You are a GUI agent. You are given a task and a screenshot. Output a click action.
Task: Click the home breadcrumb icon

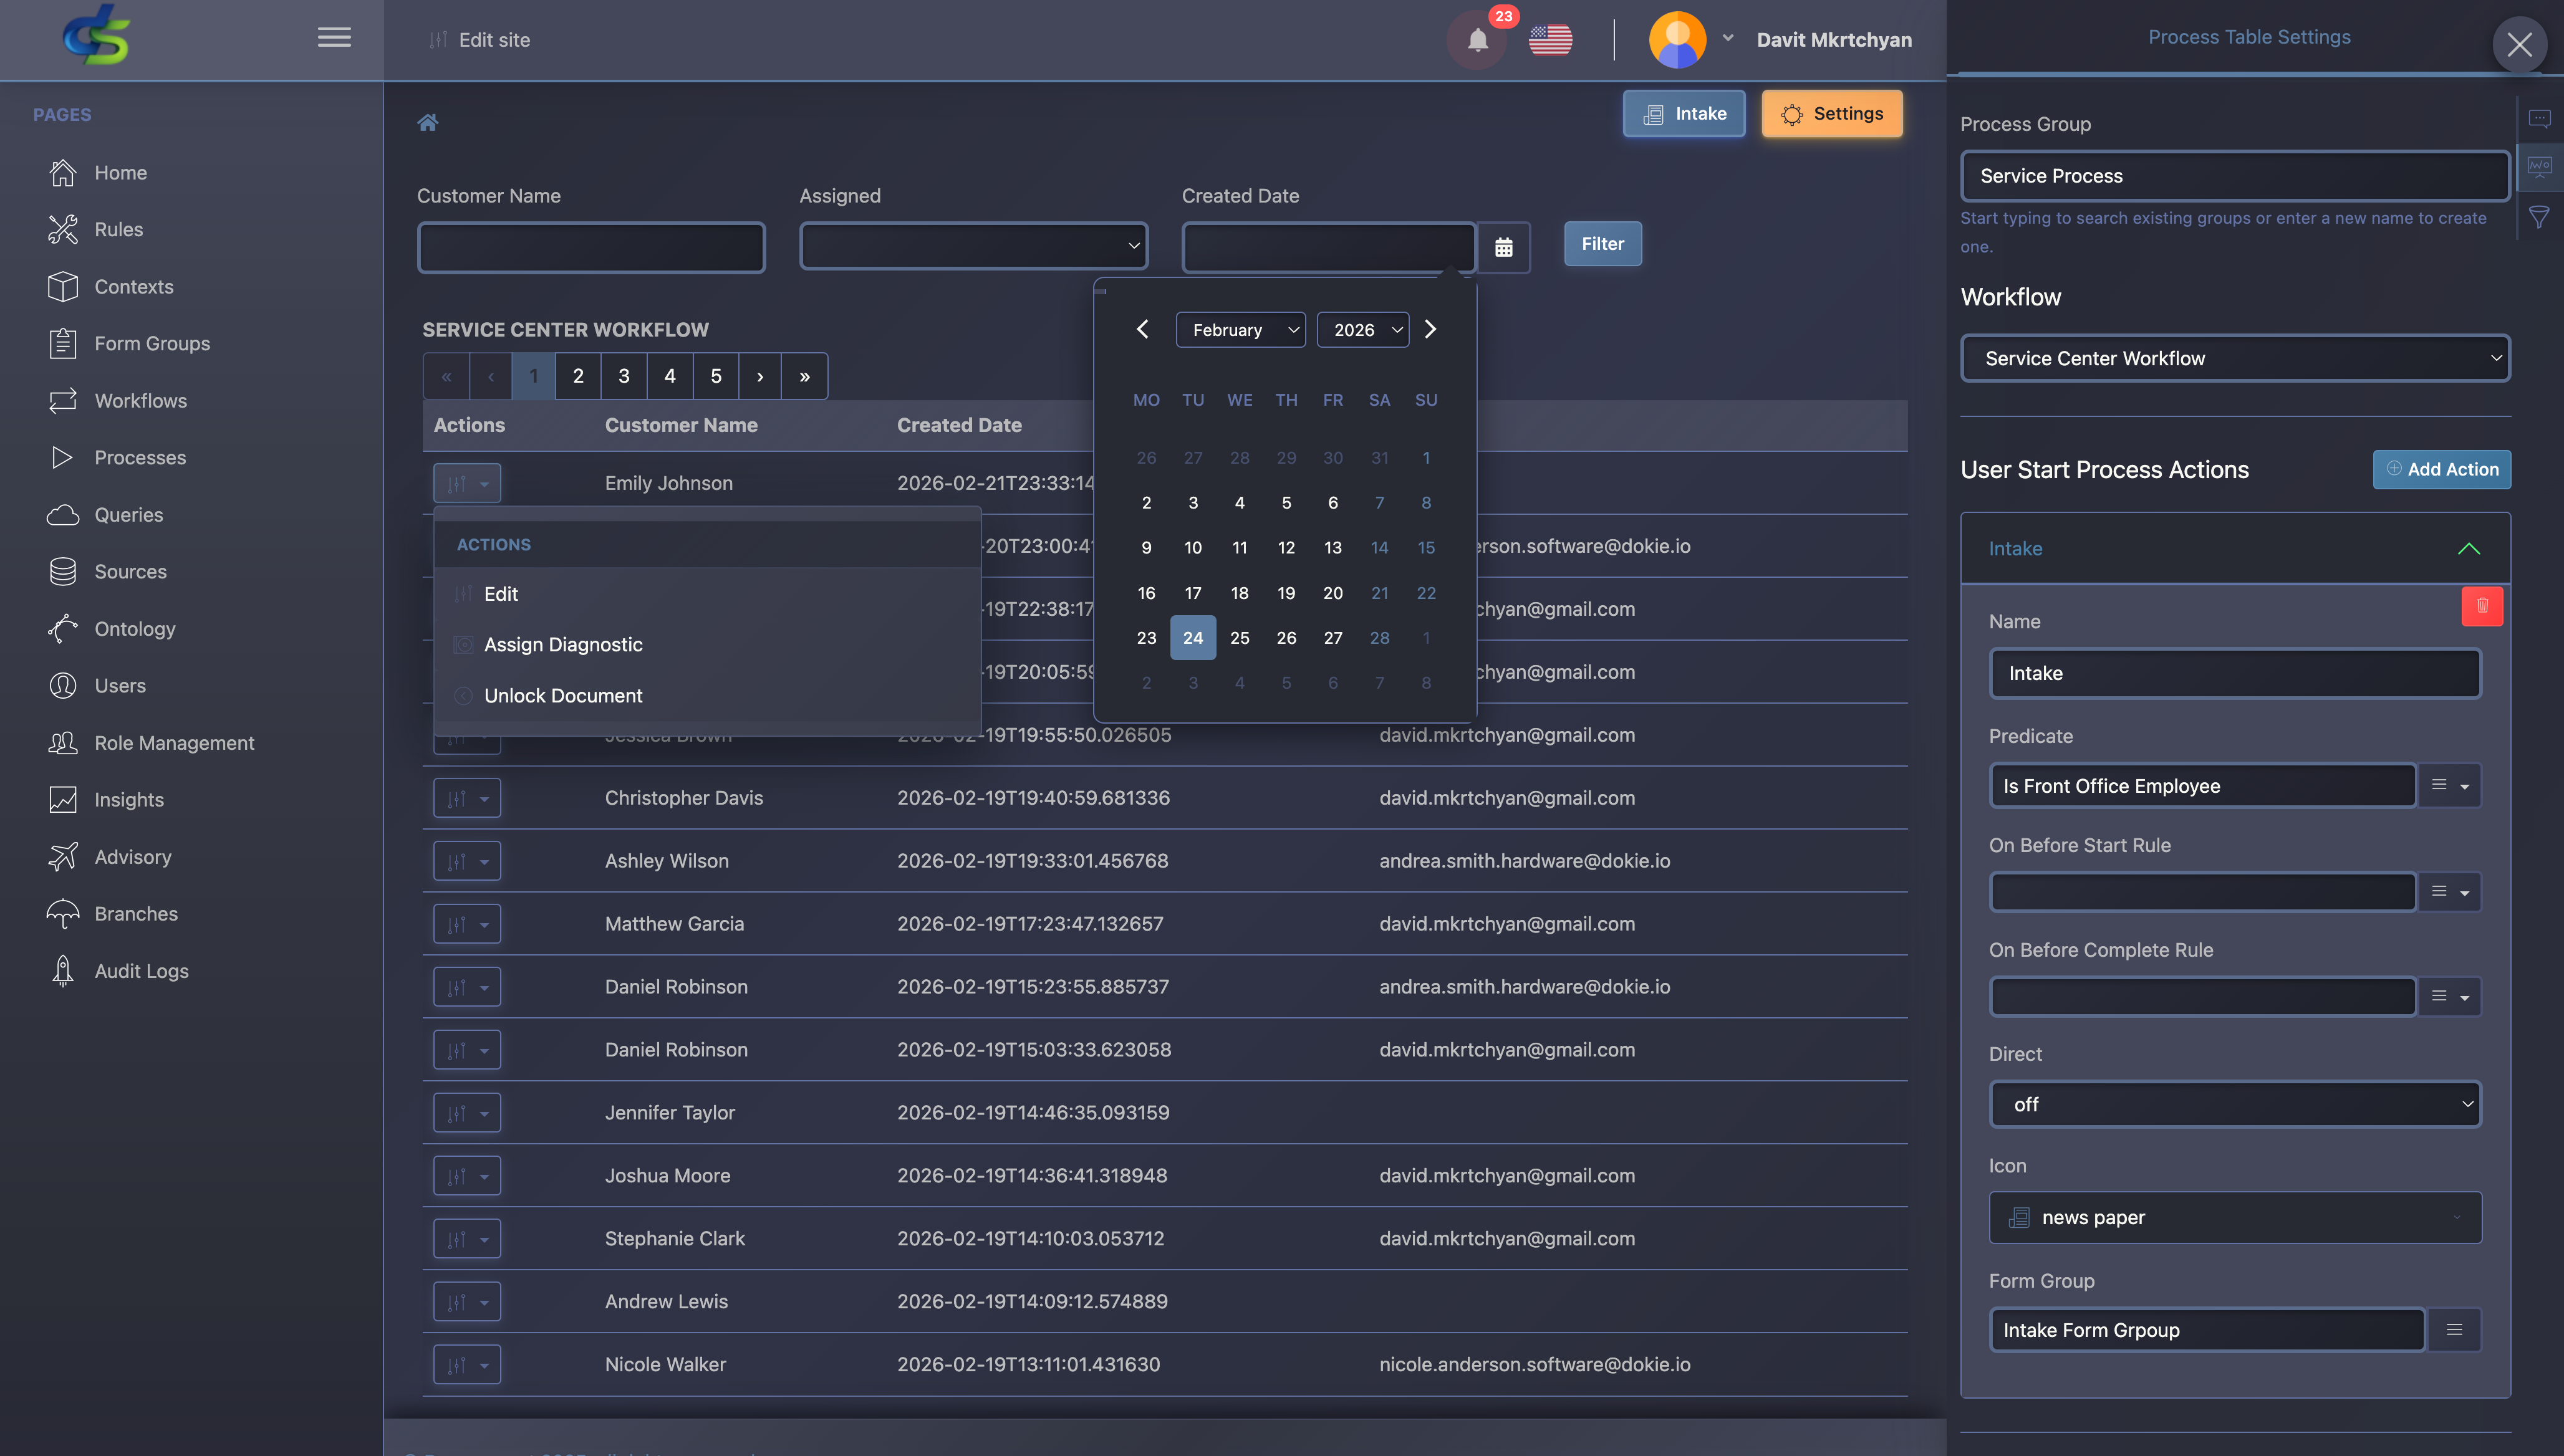pos(428,122)
